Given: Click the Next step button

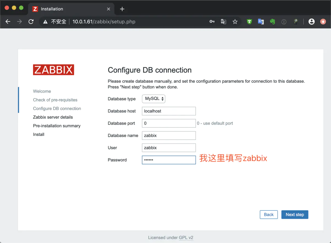Looking at the screenshot, I should point(295,215).
